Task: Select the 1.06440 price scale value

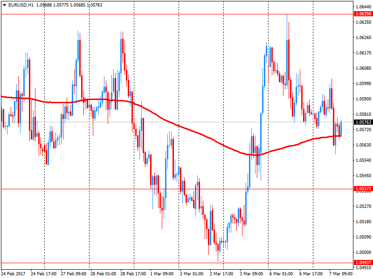Action: [x=363, y=7]
